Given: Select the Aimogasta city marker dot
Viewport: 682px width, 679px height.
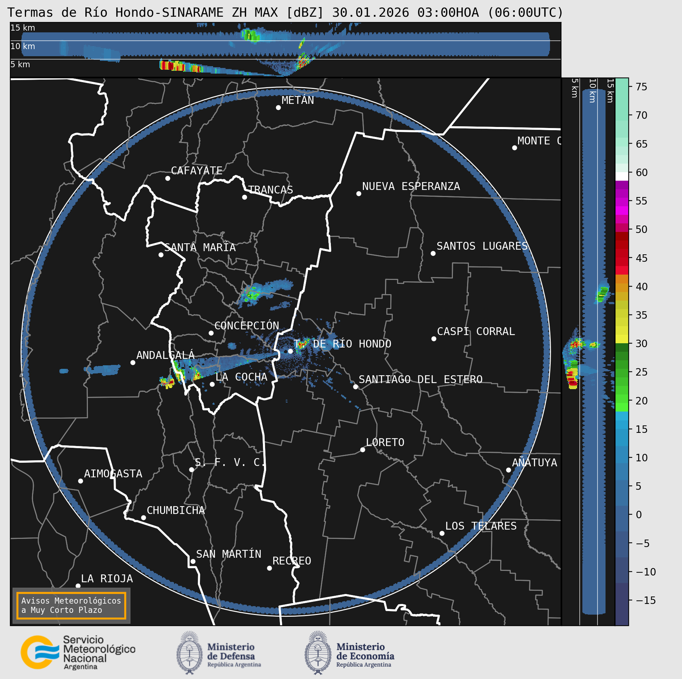Looking at the screenshot, I should (x=80, y=481).
